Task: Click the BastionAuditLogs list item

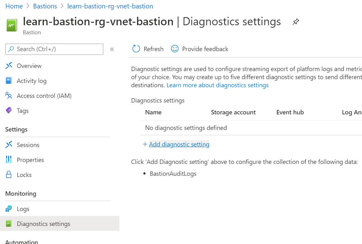Action: 173,174
